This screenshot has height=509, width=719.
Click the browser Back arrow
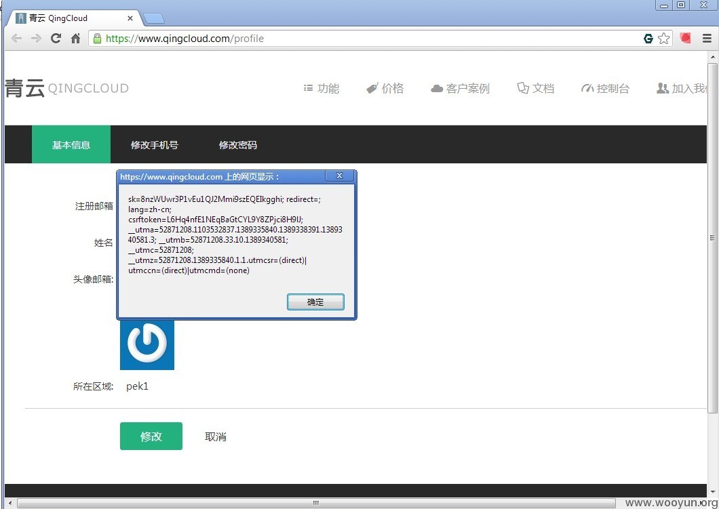pyautogui.click(x=16, y=39)
